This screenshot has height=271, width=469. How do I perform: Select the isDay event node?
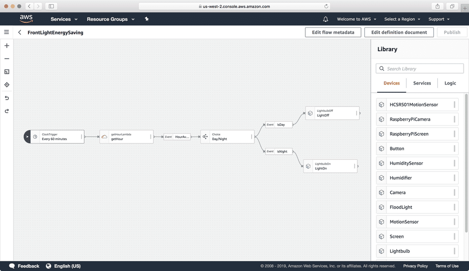pyautogui.click(x=278, y=125)
